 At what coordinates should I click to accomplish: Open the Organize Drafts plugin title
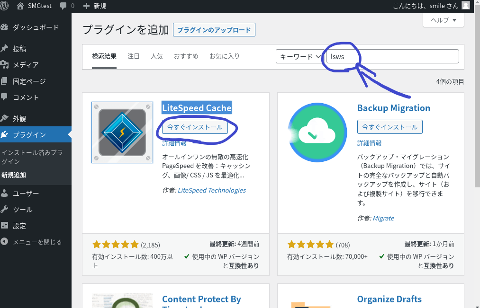(389, 299)
